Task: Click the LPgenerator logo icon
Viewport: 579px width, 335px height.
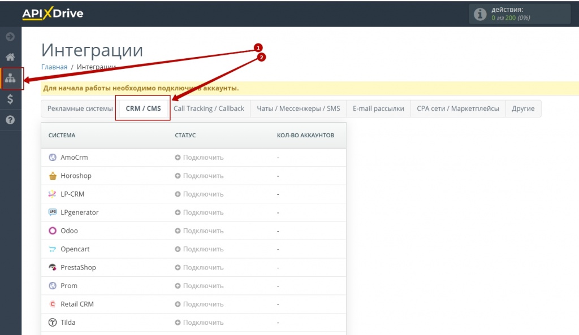Action: [x=53, y=212]
